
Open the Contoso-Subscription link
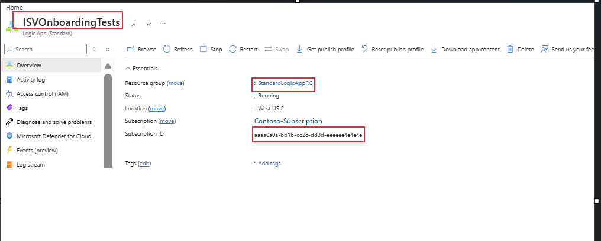coord(288,121)
